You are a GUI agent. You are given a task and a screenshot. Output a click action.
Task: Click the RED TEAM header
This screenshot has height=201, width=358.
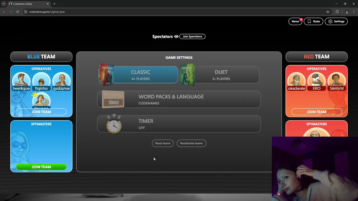(x=317, y=57)
